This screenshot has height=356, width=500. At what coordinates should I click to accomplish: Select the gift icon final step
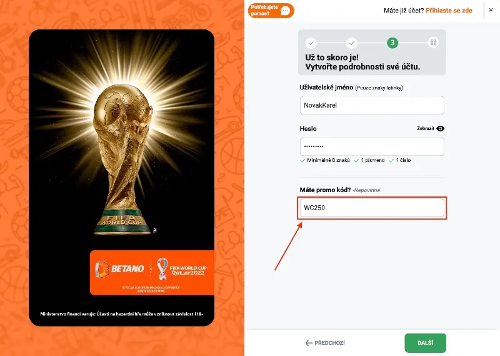pos(433,43)
